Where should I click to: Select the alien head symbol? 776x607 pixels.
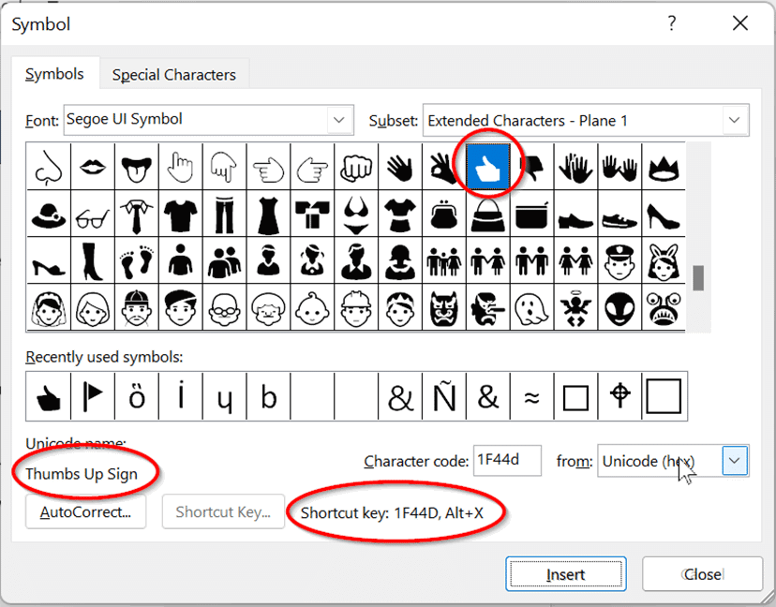(x=619, y=307)
